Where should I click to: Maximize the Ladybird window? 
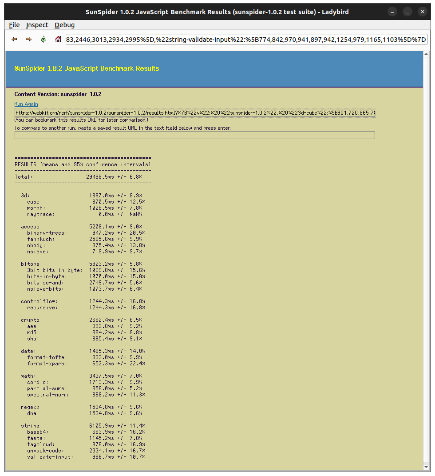coord(407,12)
